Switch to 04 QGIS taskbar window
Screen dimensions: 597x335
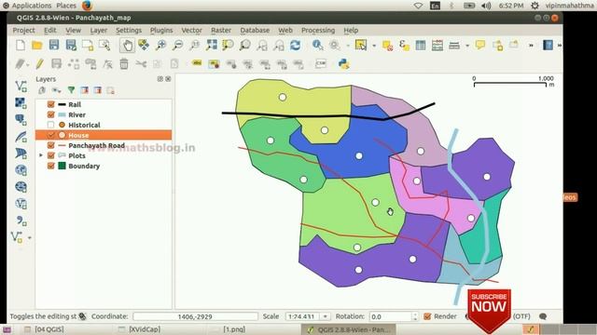pyautogui.click(x=49, y=329)
